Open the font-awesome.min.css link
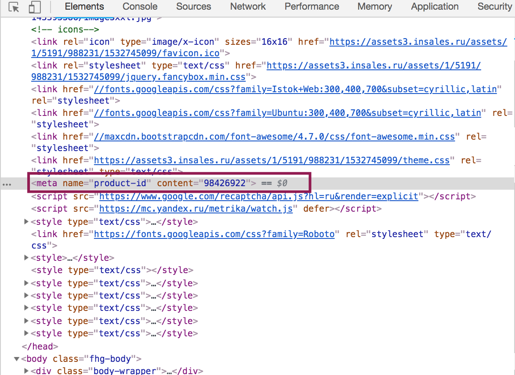Viewport: 515px width, 375px height. [274, 137]
